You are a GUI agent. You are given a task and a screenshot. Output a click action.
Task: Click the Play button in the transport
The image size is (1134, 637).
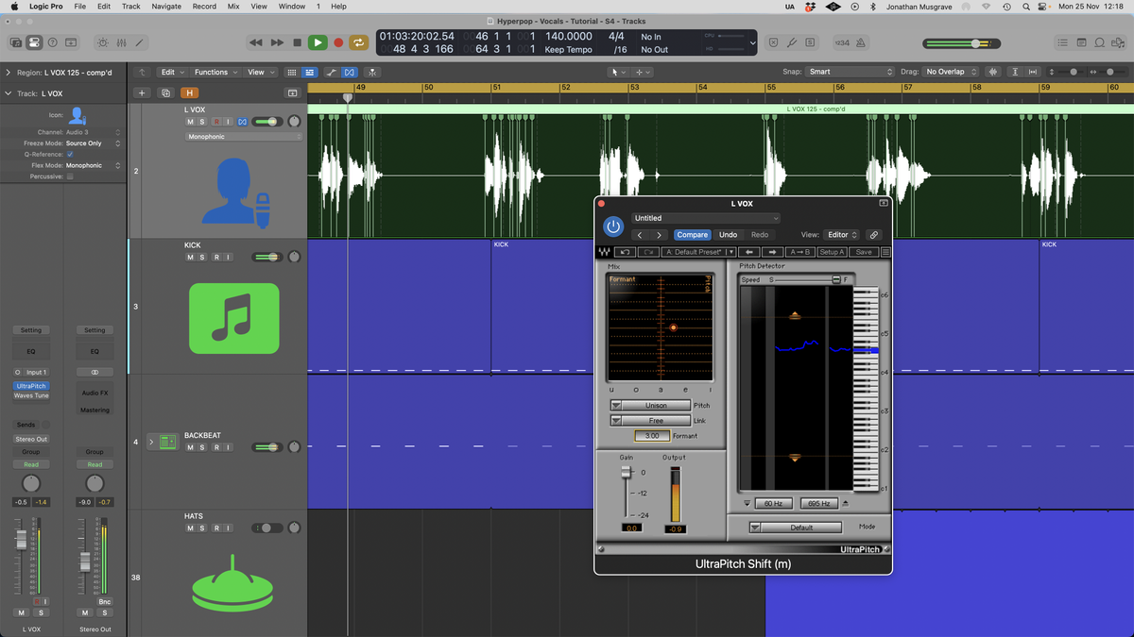318,42
